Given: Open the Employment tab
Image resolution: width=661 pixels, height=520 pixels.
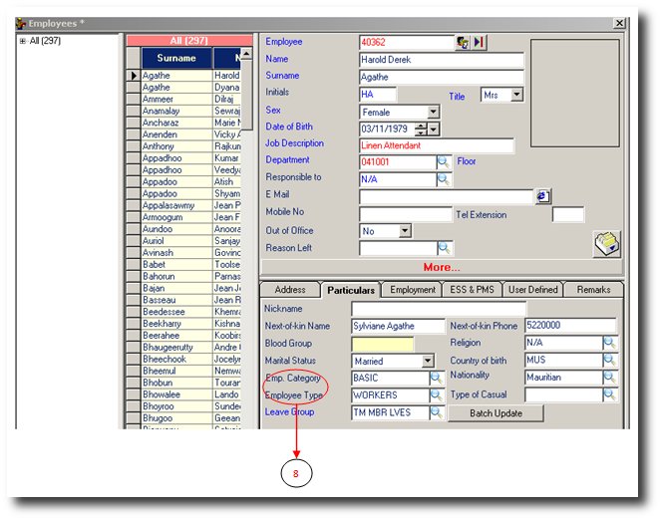Looking at the screenshot, I should [413, 290].
